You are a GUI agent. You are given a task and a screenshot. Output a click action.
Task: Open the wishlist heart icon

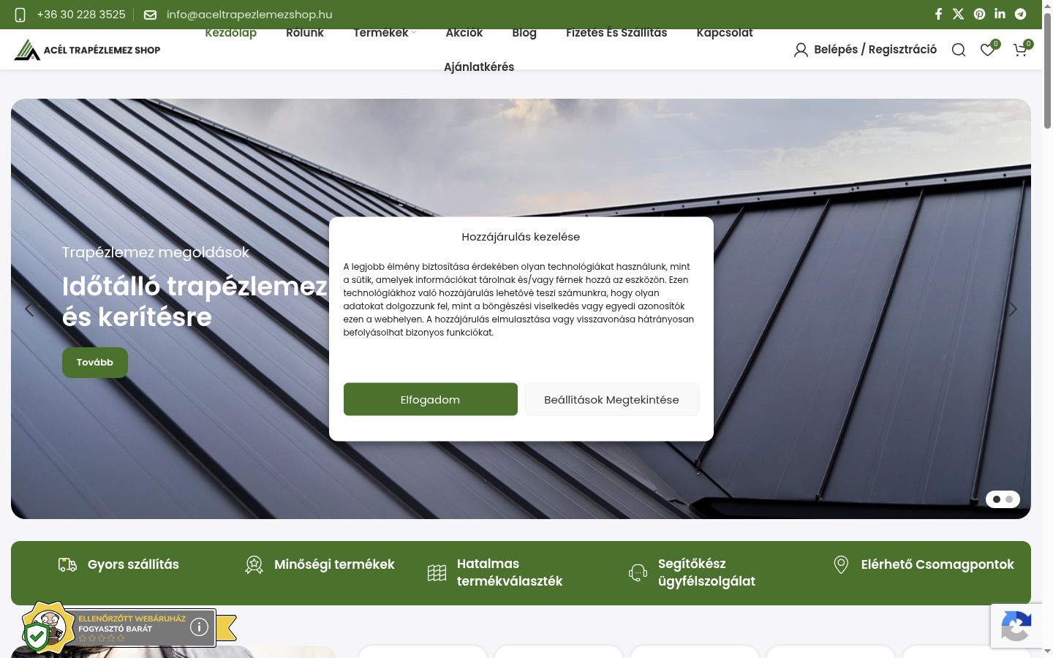[x=987, y=50]
